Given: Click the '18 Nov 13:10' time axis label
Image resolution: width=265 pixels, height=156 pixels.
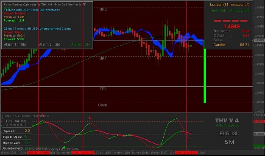Looking at the screenshot, I should coord(140,153).
